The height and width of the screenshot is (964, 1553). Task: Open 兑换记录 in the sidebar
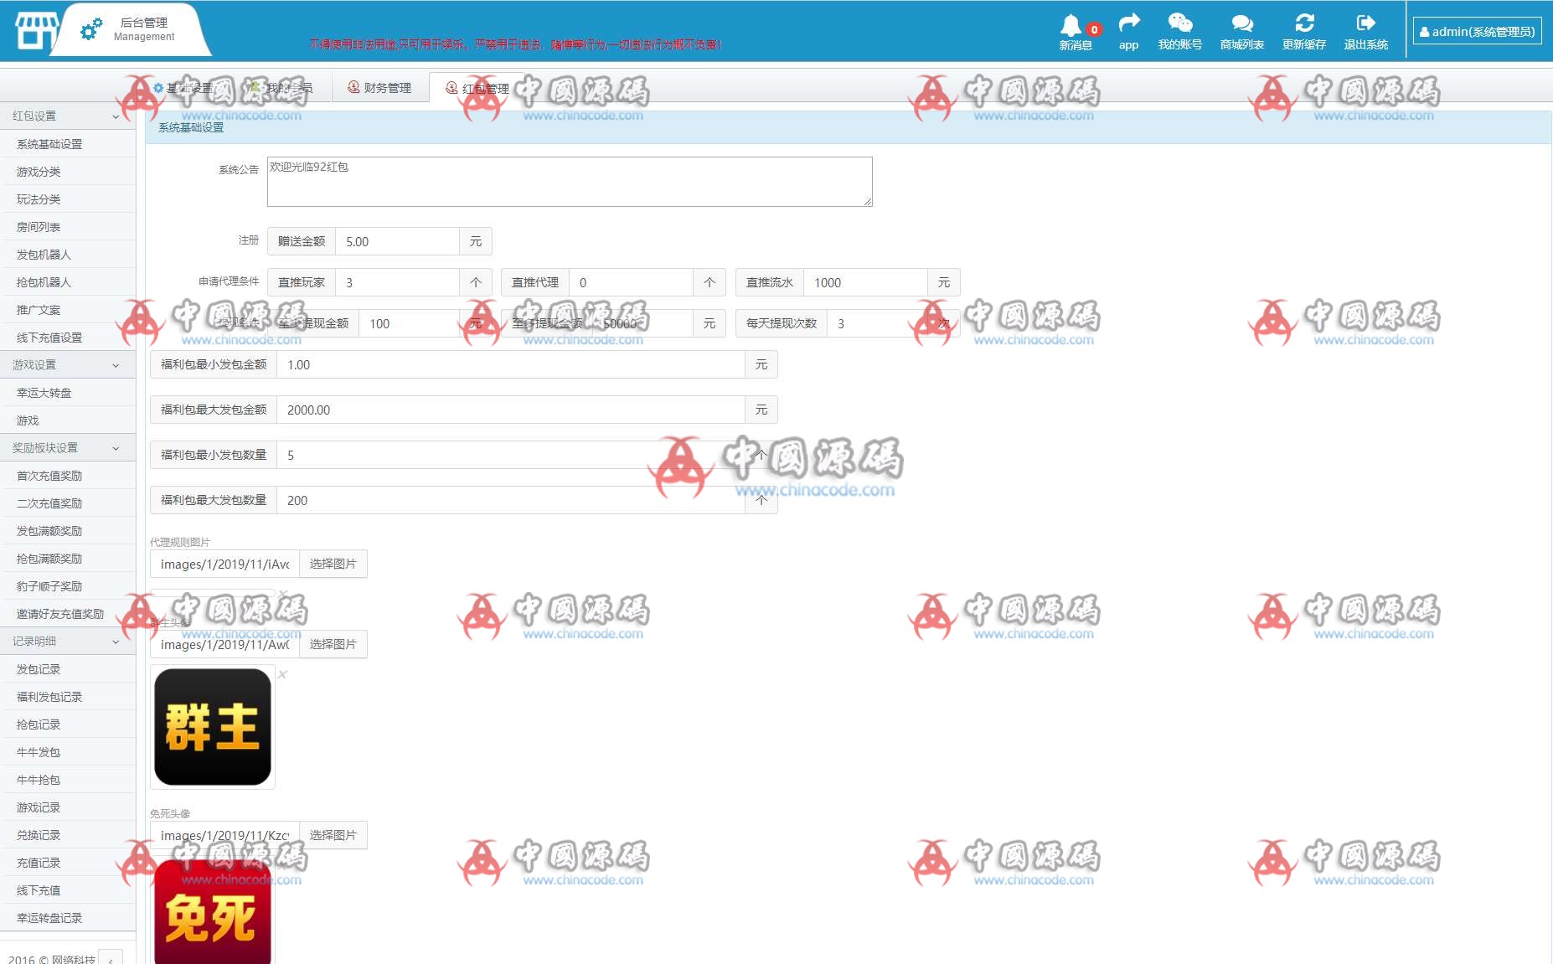point(68,835)
